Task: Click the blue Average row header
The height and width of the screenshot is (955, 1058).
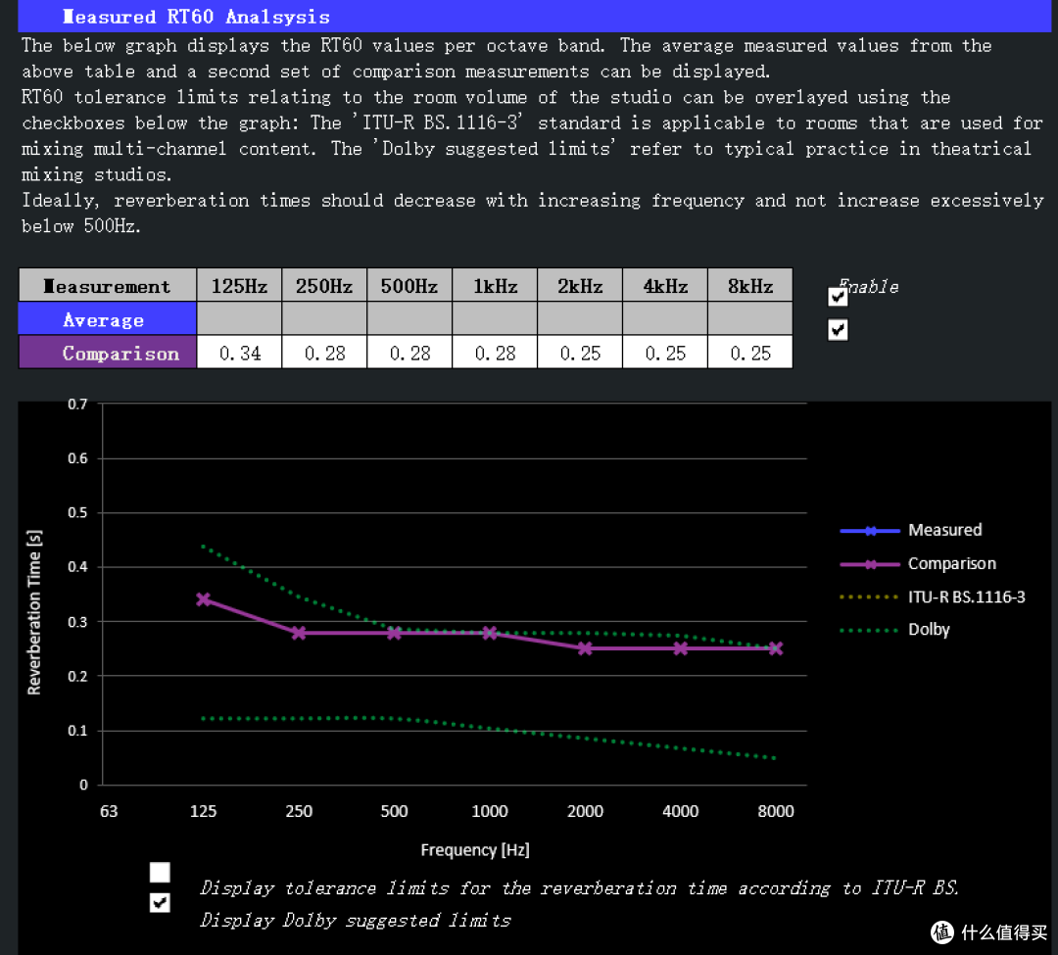Action: click(108, 318)
